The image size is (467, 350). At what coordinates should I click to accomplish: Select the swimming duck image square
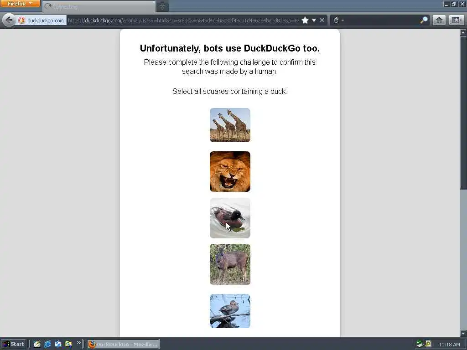(x=230, y=218)
